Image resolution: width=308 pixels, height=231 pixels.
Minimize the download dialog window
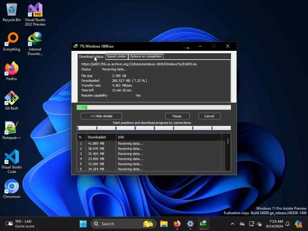coord(200,46)
